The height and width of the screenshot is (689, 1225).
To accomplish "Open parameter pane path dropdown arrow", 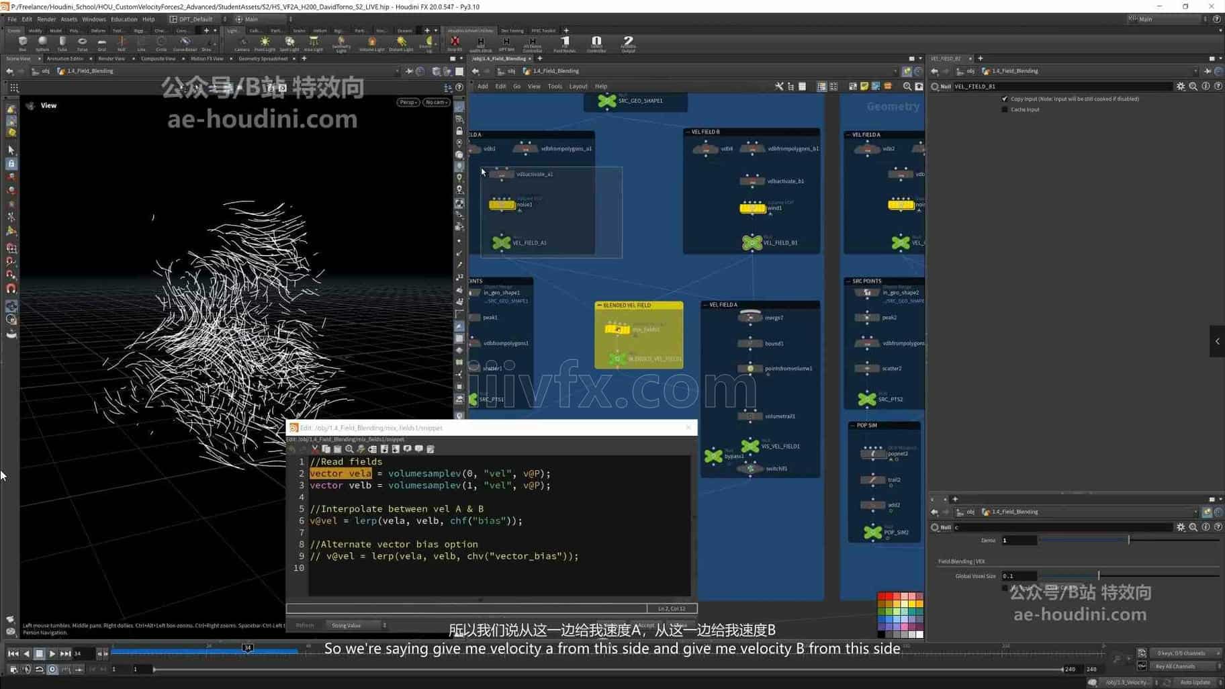I will tap(1196, 71).
